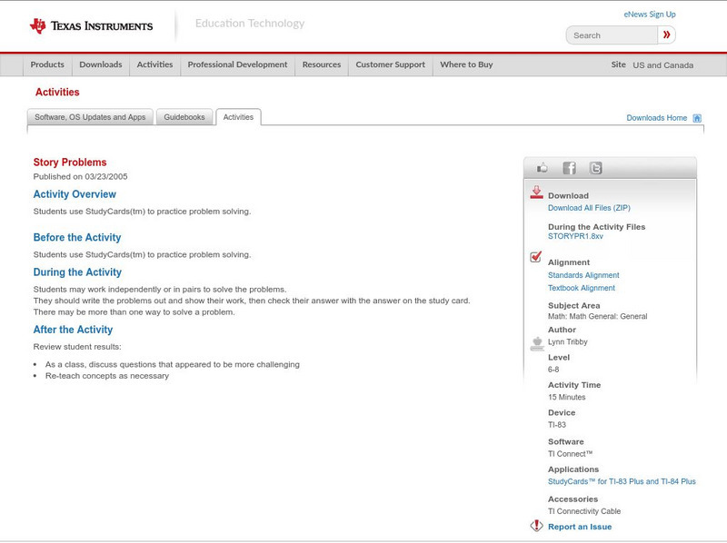Screen dimensions: 727x543
Task: Click the thumbs-up like icon
Action: (x=543, y=168)
